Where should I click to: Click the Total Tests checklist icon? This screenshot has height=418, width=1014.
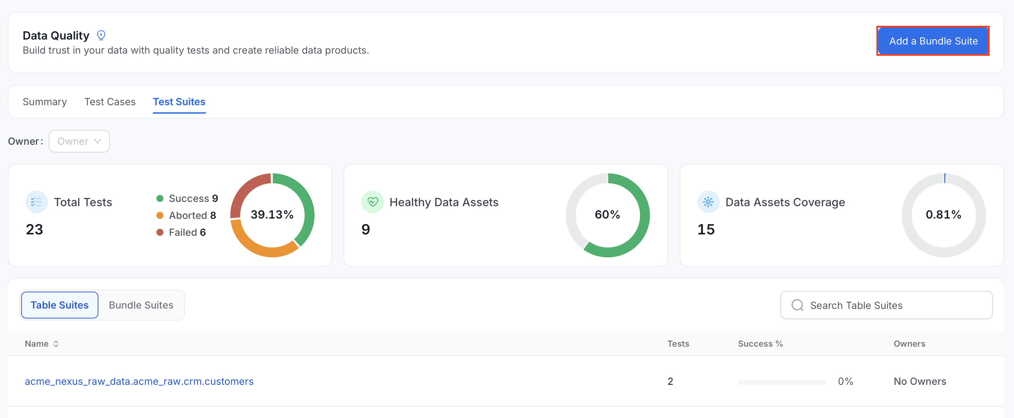pos(36,202)
